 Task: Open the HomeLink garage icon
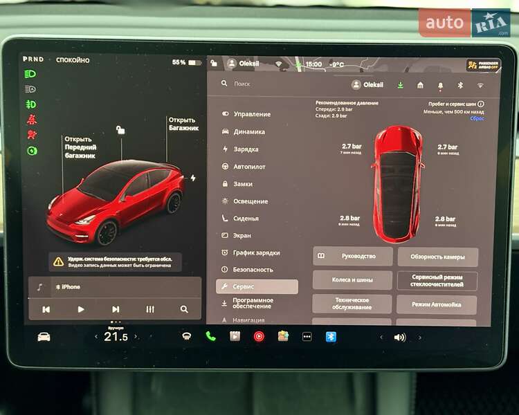[x=420, y=85]
